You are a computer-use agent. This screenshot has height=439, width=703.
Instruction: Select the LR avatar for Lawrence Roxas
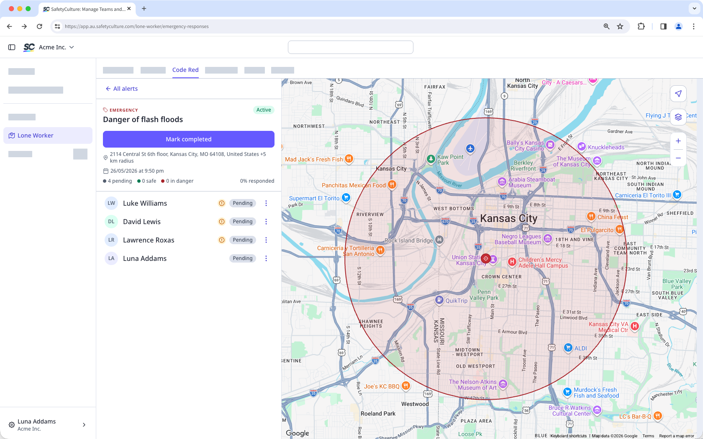coord(111,240)
